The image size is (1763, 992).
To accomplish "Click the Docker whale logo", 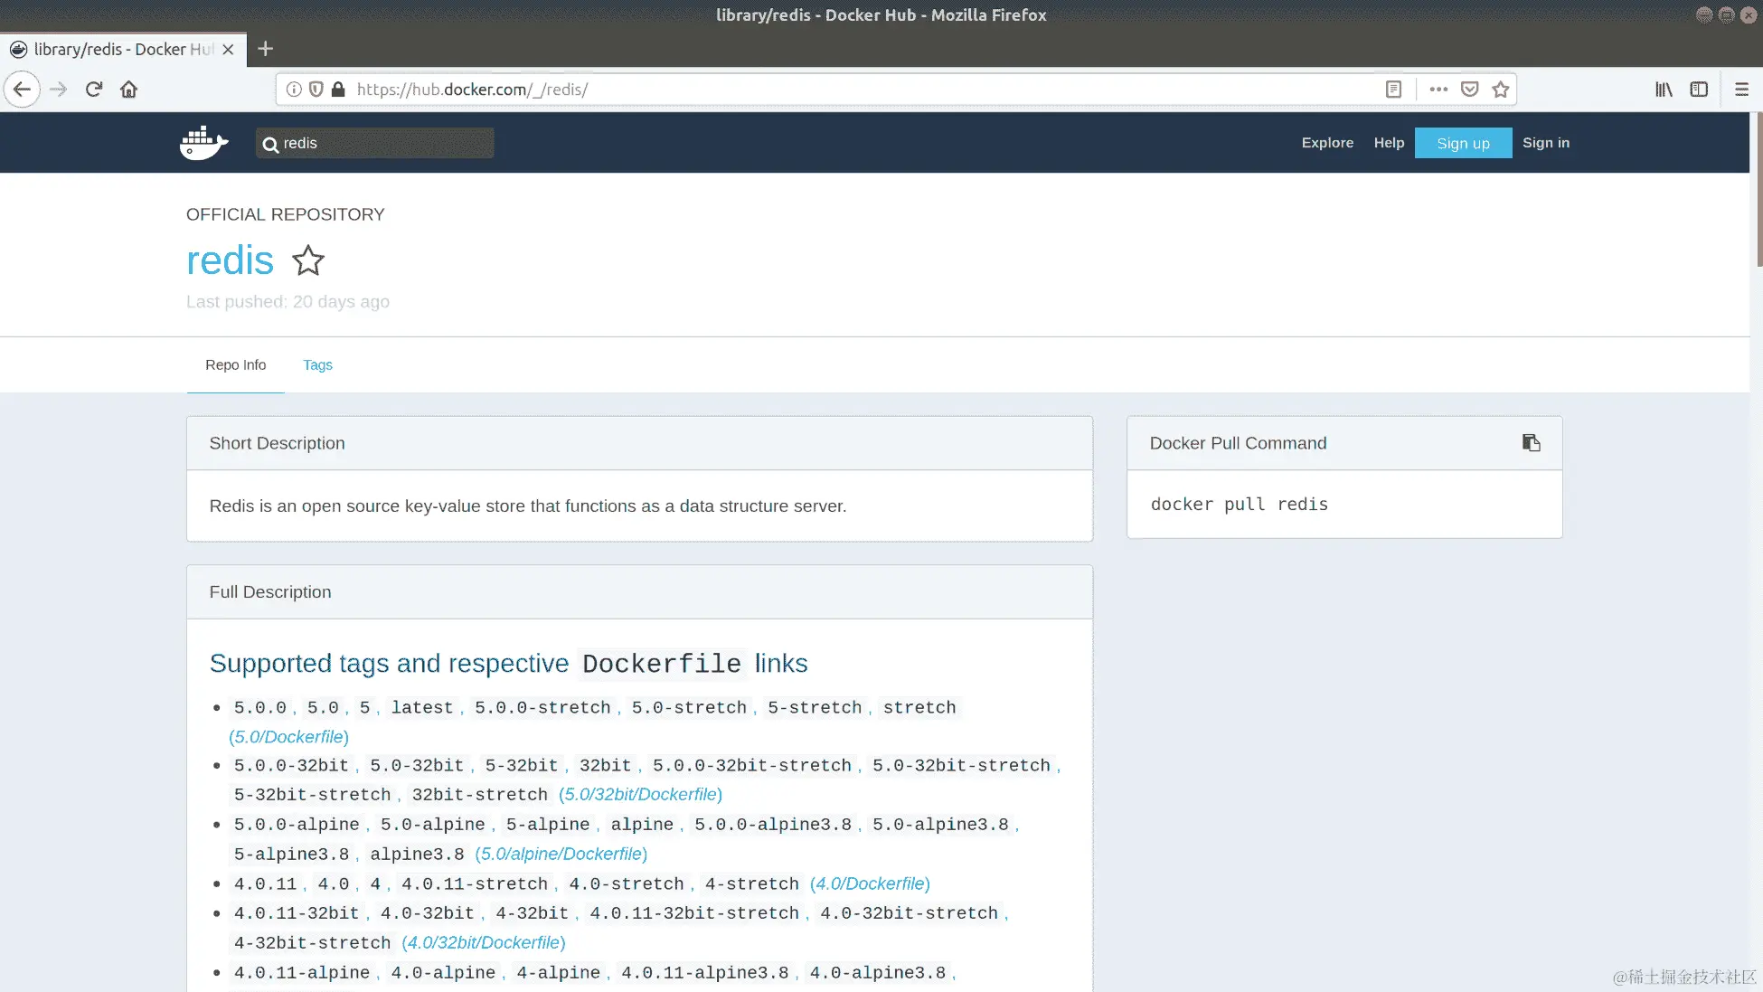I will pyautogui.click(x=203, y=143).
